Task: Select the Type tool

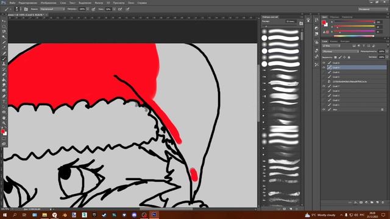Action: pos(4,102)
